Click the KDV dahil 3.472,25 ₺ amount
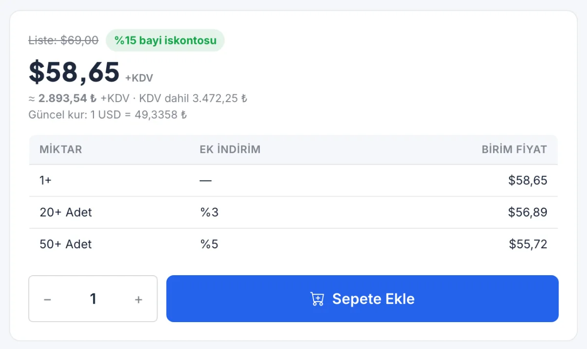The image size is (587, 349). pyautogui.click(x=193, y=98)
